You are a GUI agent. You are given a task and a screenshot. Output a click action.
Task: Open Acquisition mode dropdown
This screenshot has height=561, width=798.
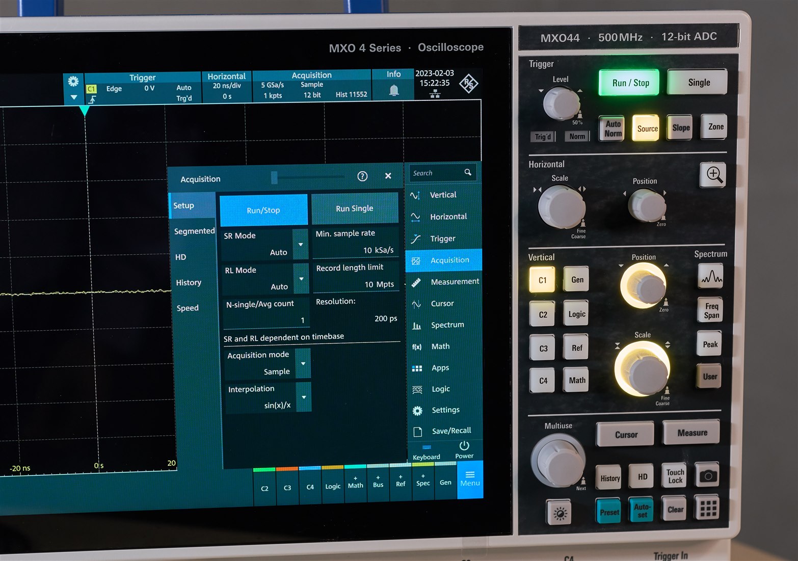pyautogui.click(x=303, y=364)
